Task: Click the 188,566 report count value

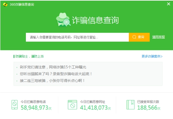Action: click(x=147, y=108)
